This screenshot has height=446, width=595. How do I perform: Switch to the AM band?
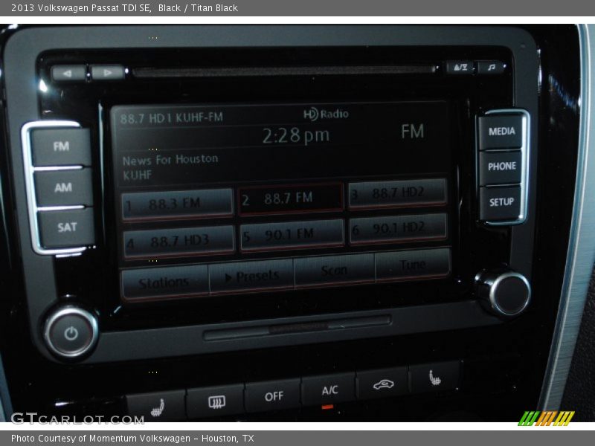pyautogui.click(x=63, y=187)
